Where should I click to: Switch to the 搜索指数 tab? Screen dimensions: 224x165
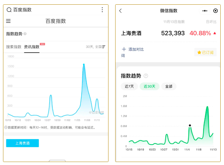point(14,47)
